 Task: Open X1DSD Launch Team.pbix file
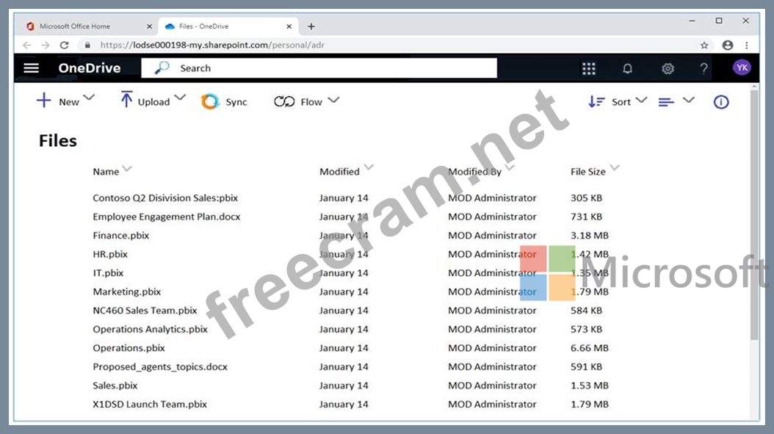coord(150,405)
